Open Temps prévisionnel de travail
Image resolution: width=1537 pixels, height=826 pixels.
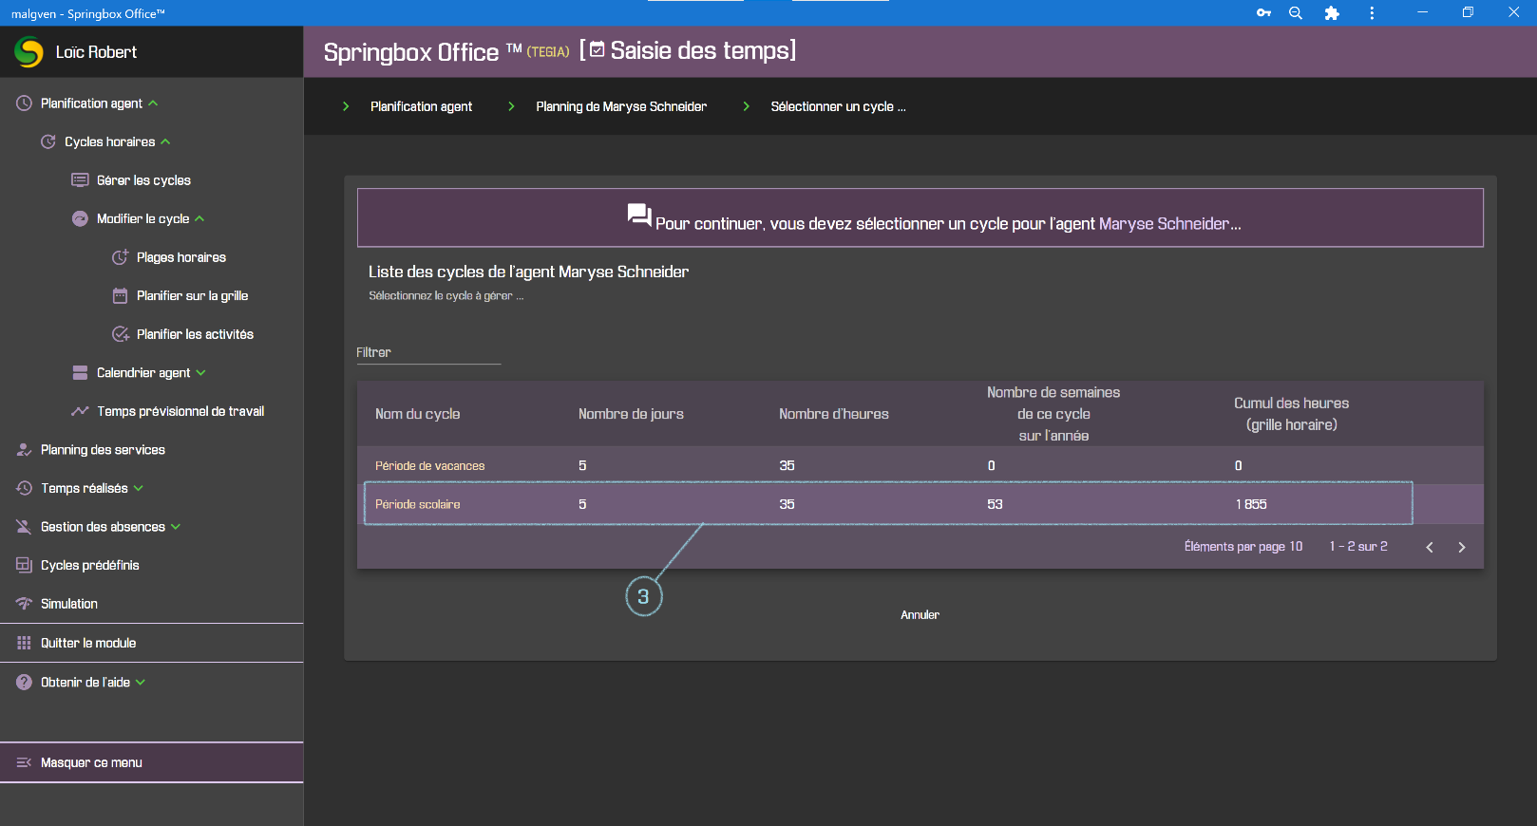pyautogui.click(x=180, y=411)
